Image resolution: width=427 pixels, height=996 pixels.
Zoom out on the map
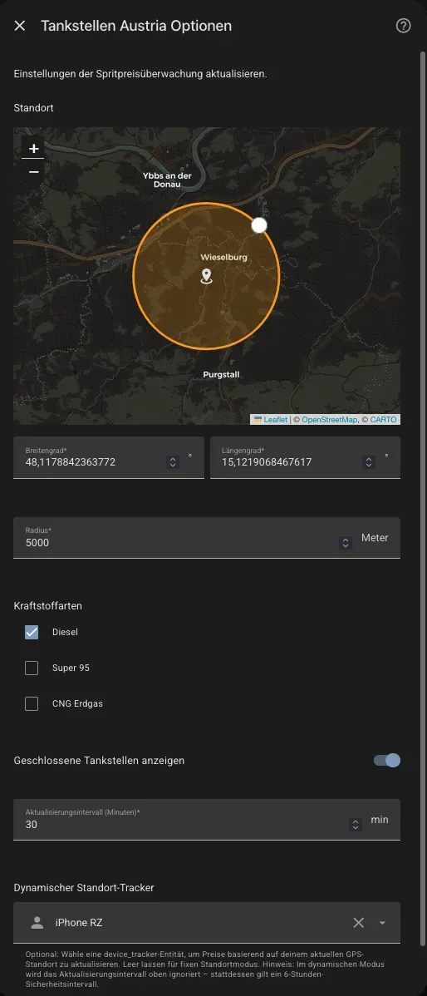33,171
